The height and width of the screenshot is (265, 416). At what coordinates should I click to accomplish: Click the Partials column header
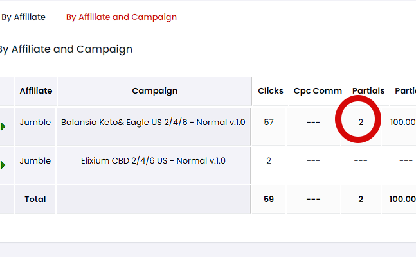click(x=368, y=91)
